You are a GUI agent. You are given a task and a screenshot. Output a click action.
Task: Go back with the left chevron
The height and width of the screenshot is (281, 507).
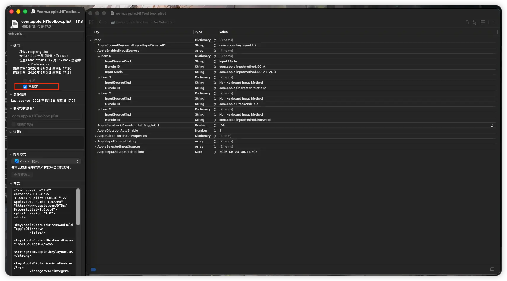point(100,22)
